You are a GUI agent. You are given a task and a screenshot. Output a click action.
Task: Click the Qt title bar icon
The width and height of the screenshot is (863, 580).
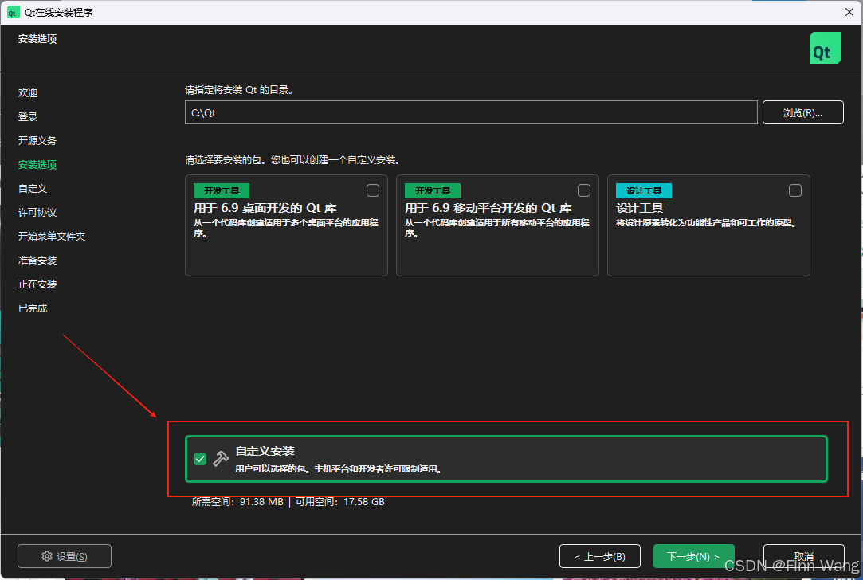point(14,12)
